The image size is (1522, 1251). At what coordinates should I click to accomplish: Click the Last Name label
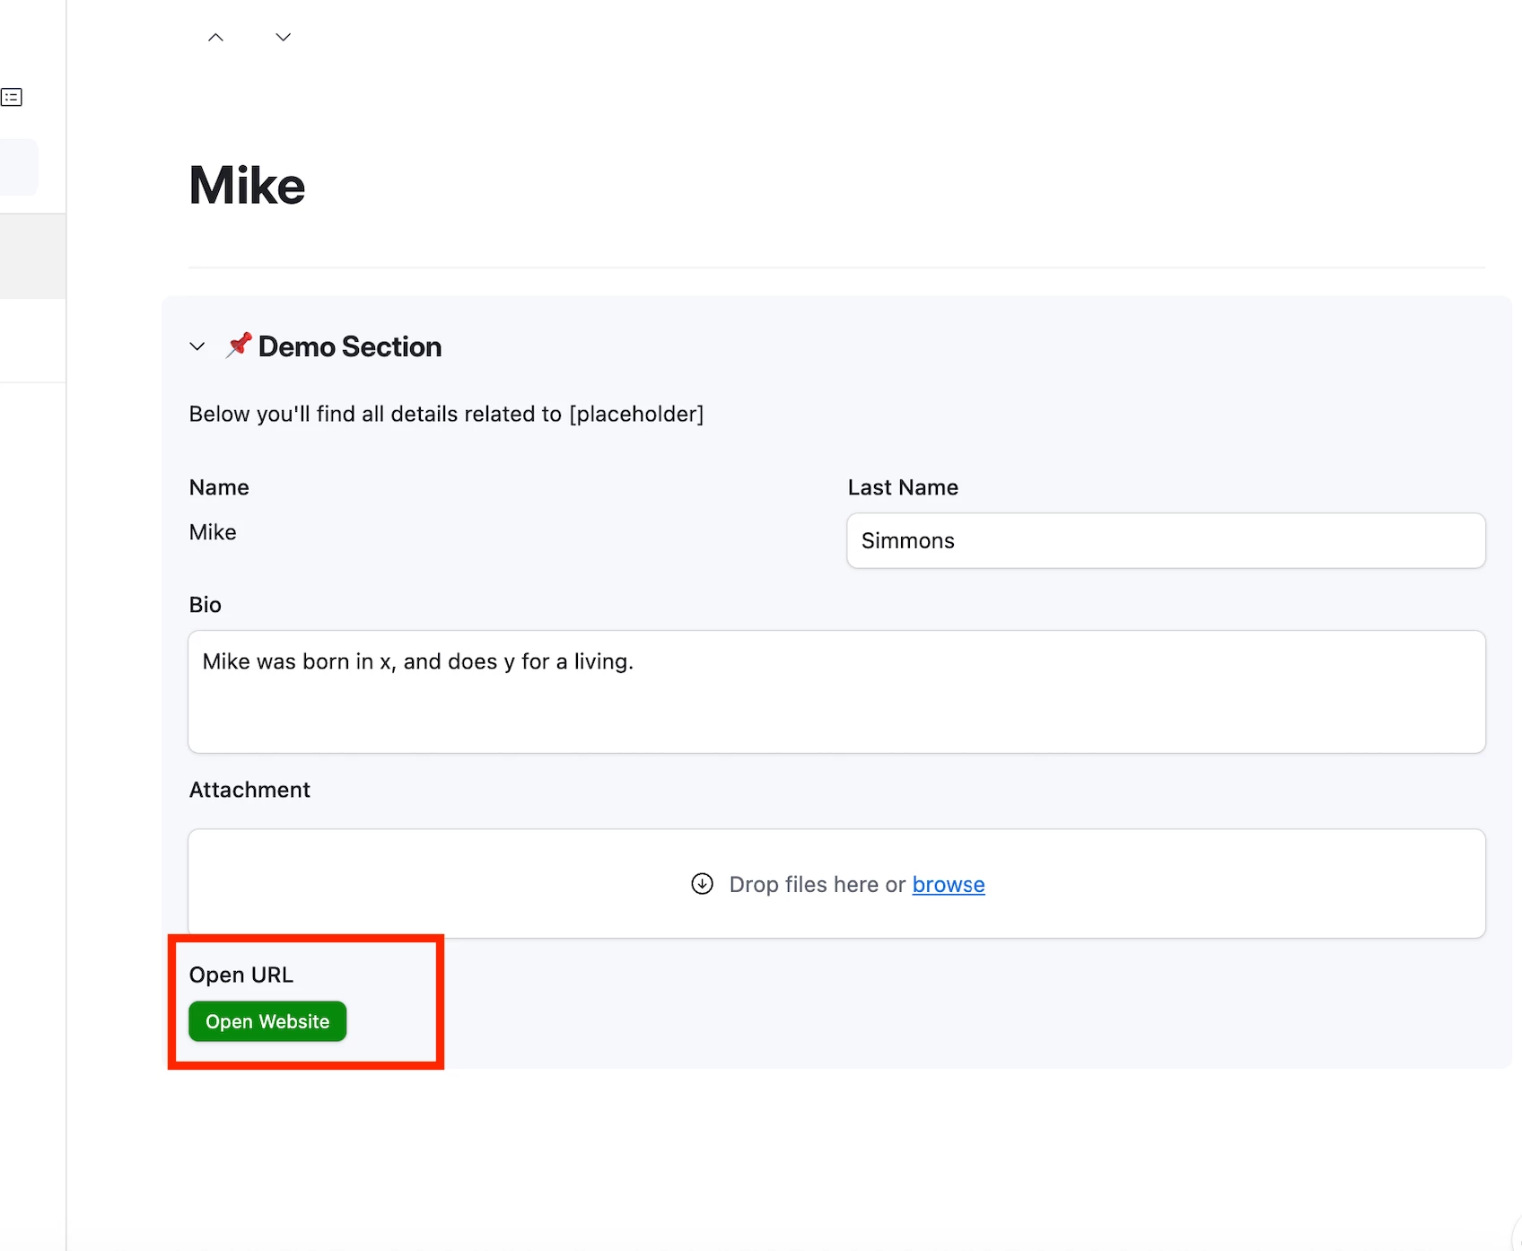[x=903, y=487]
